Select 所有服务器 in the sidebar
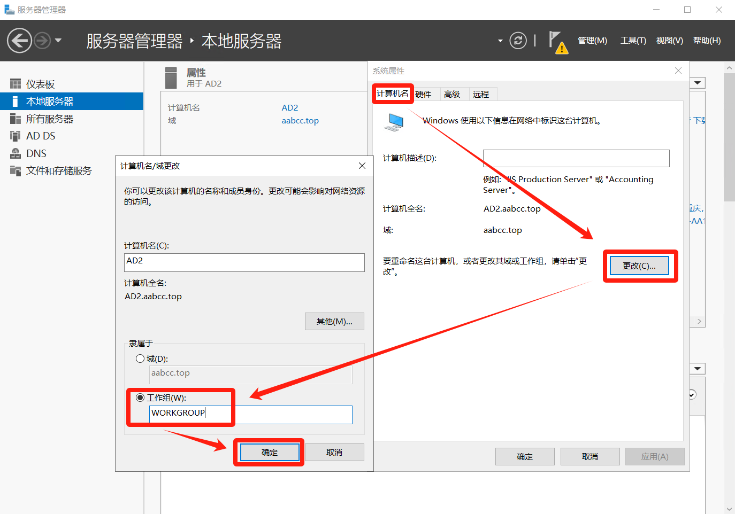Image resolution: width=735 pixels, height=514 pixels. coord(49,119)
